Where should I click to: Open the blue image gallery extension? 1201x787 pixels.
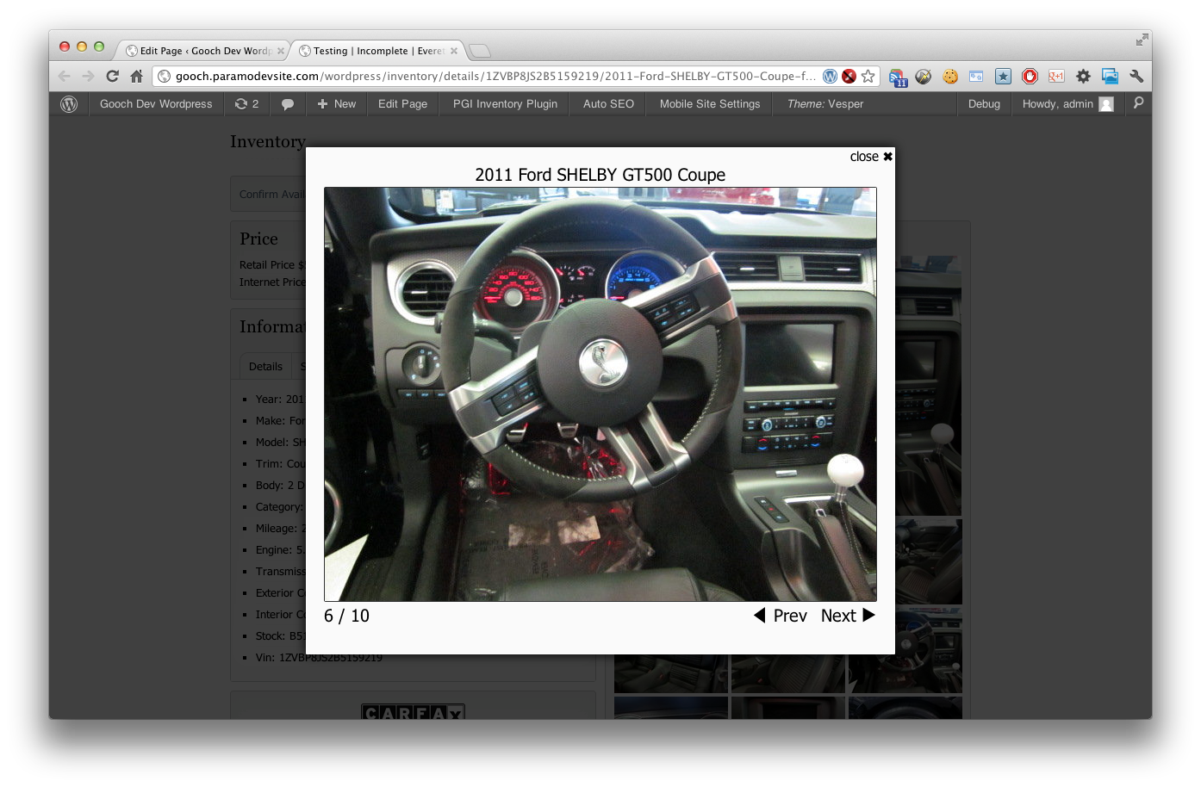pos(1110,77)
